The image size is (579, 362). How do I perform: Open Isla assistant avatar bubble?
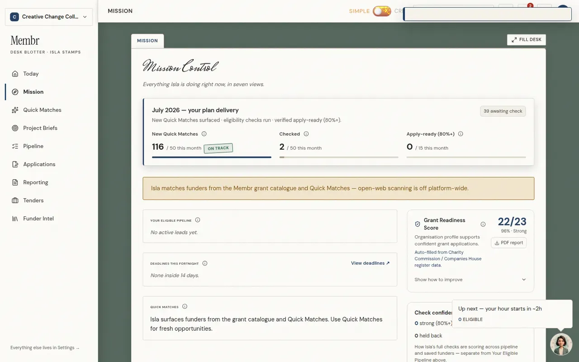[x=561, y=344]
